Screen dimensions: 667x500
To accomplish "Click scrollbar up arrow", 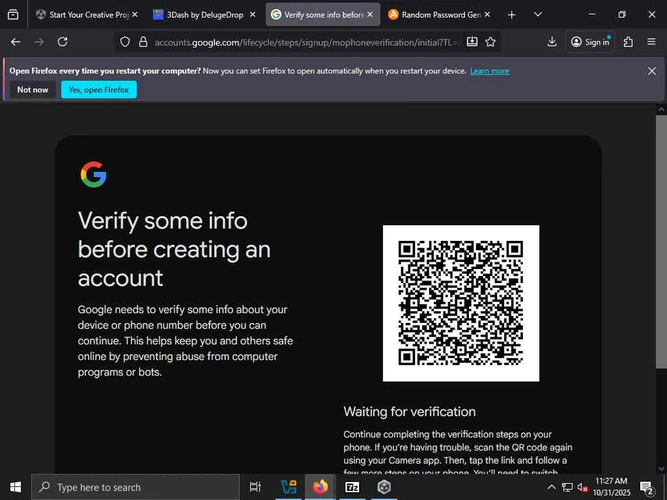I will pyautogui.click(x=661, y=109).
